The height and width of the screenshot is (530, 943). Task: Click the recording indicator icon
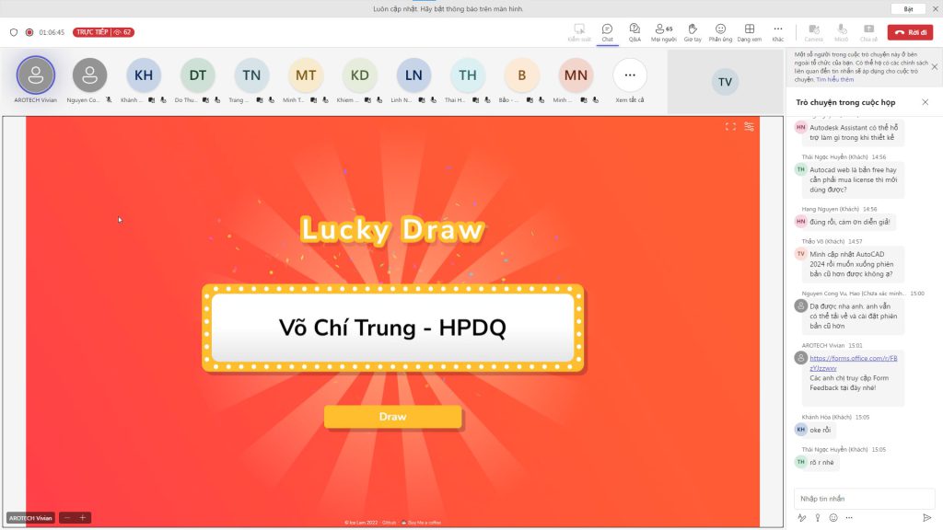(x=29, y=32)
